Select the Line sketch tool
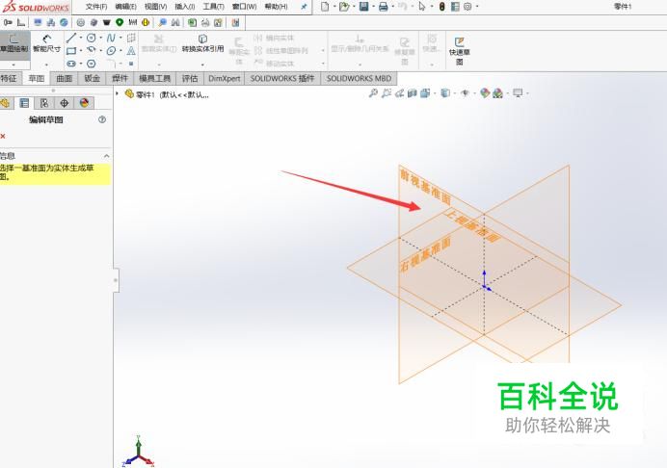This screenshot has width=667, height=468. (71, 38)
